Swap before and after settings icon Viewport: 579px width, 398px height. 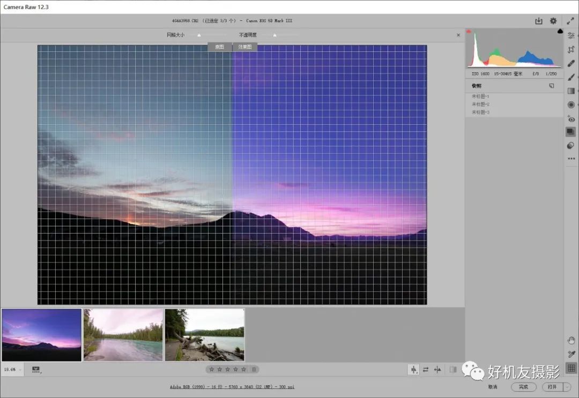pos(426,369)
